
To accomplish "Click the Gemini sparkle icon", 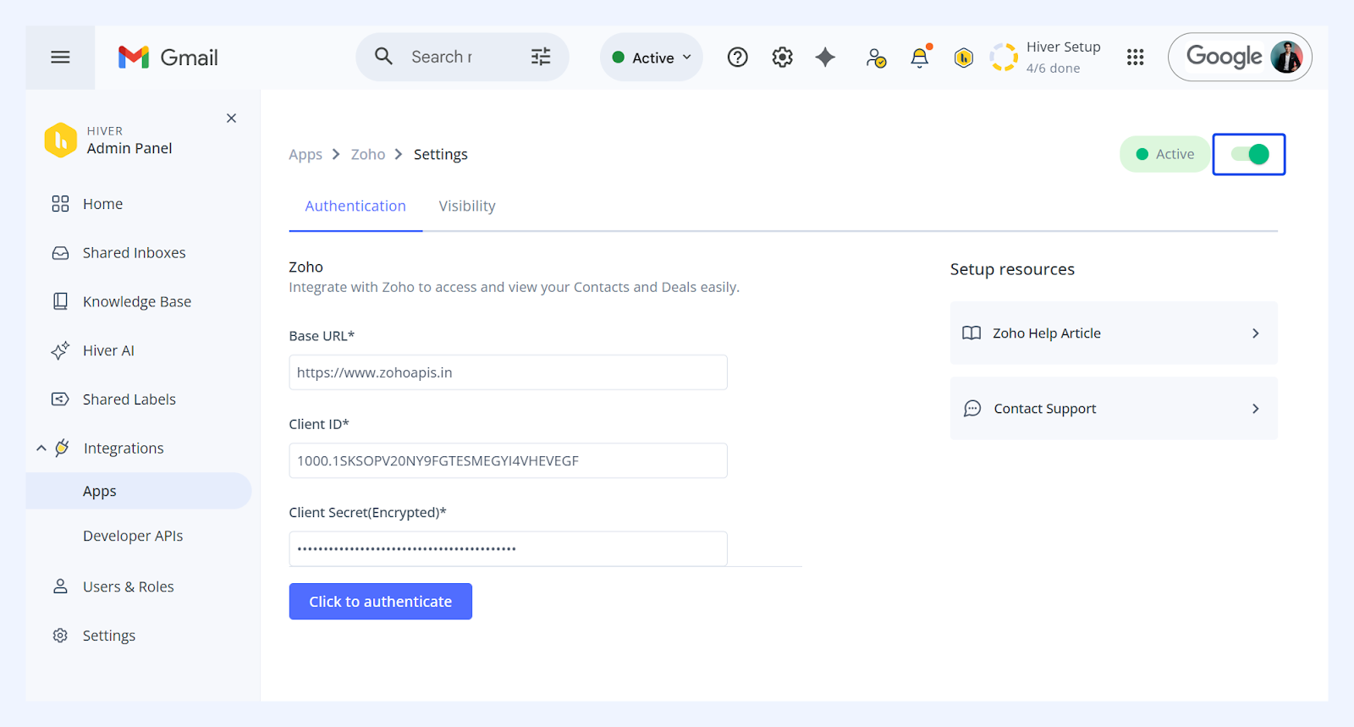I will (825, 57).
